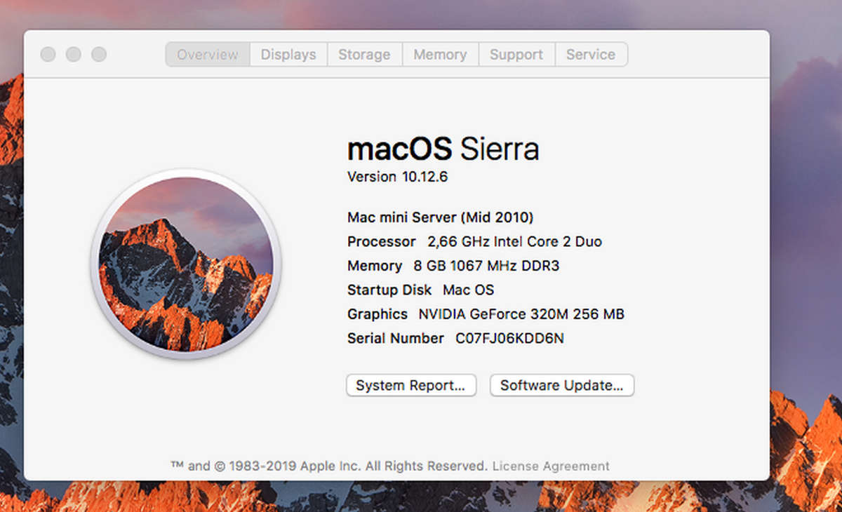
Task: Click the System Report button
Action: click(x=410, y=385)
